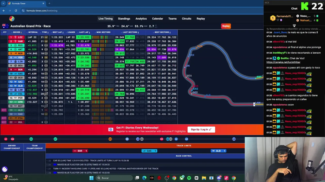
Task: Open the Windows Start menu
Action: (91, 178)
